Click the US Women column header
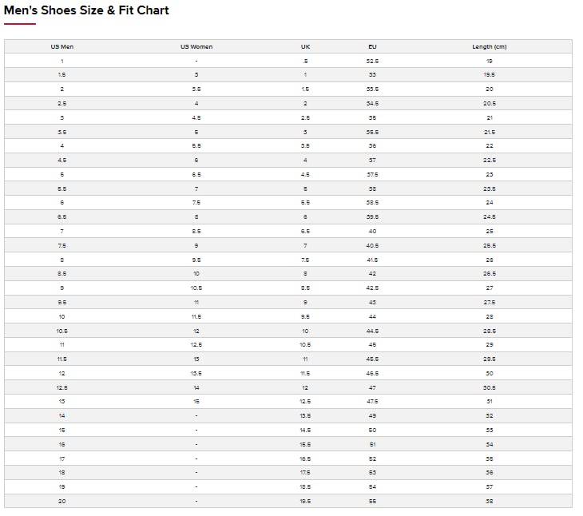583x516 pixels. tap(196, 47)
